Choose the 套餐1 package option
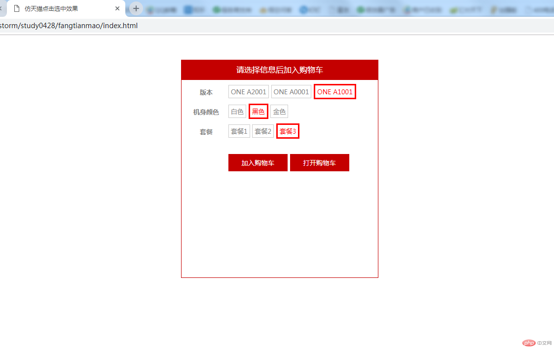554x348 pixels. (x=239, y=131)
